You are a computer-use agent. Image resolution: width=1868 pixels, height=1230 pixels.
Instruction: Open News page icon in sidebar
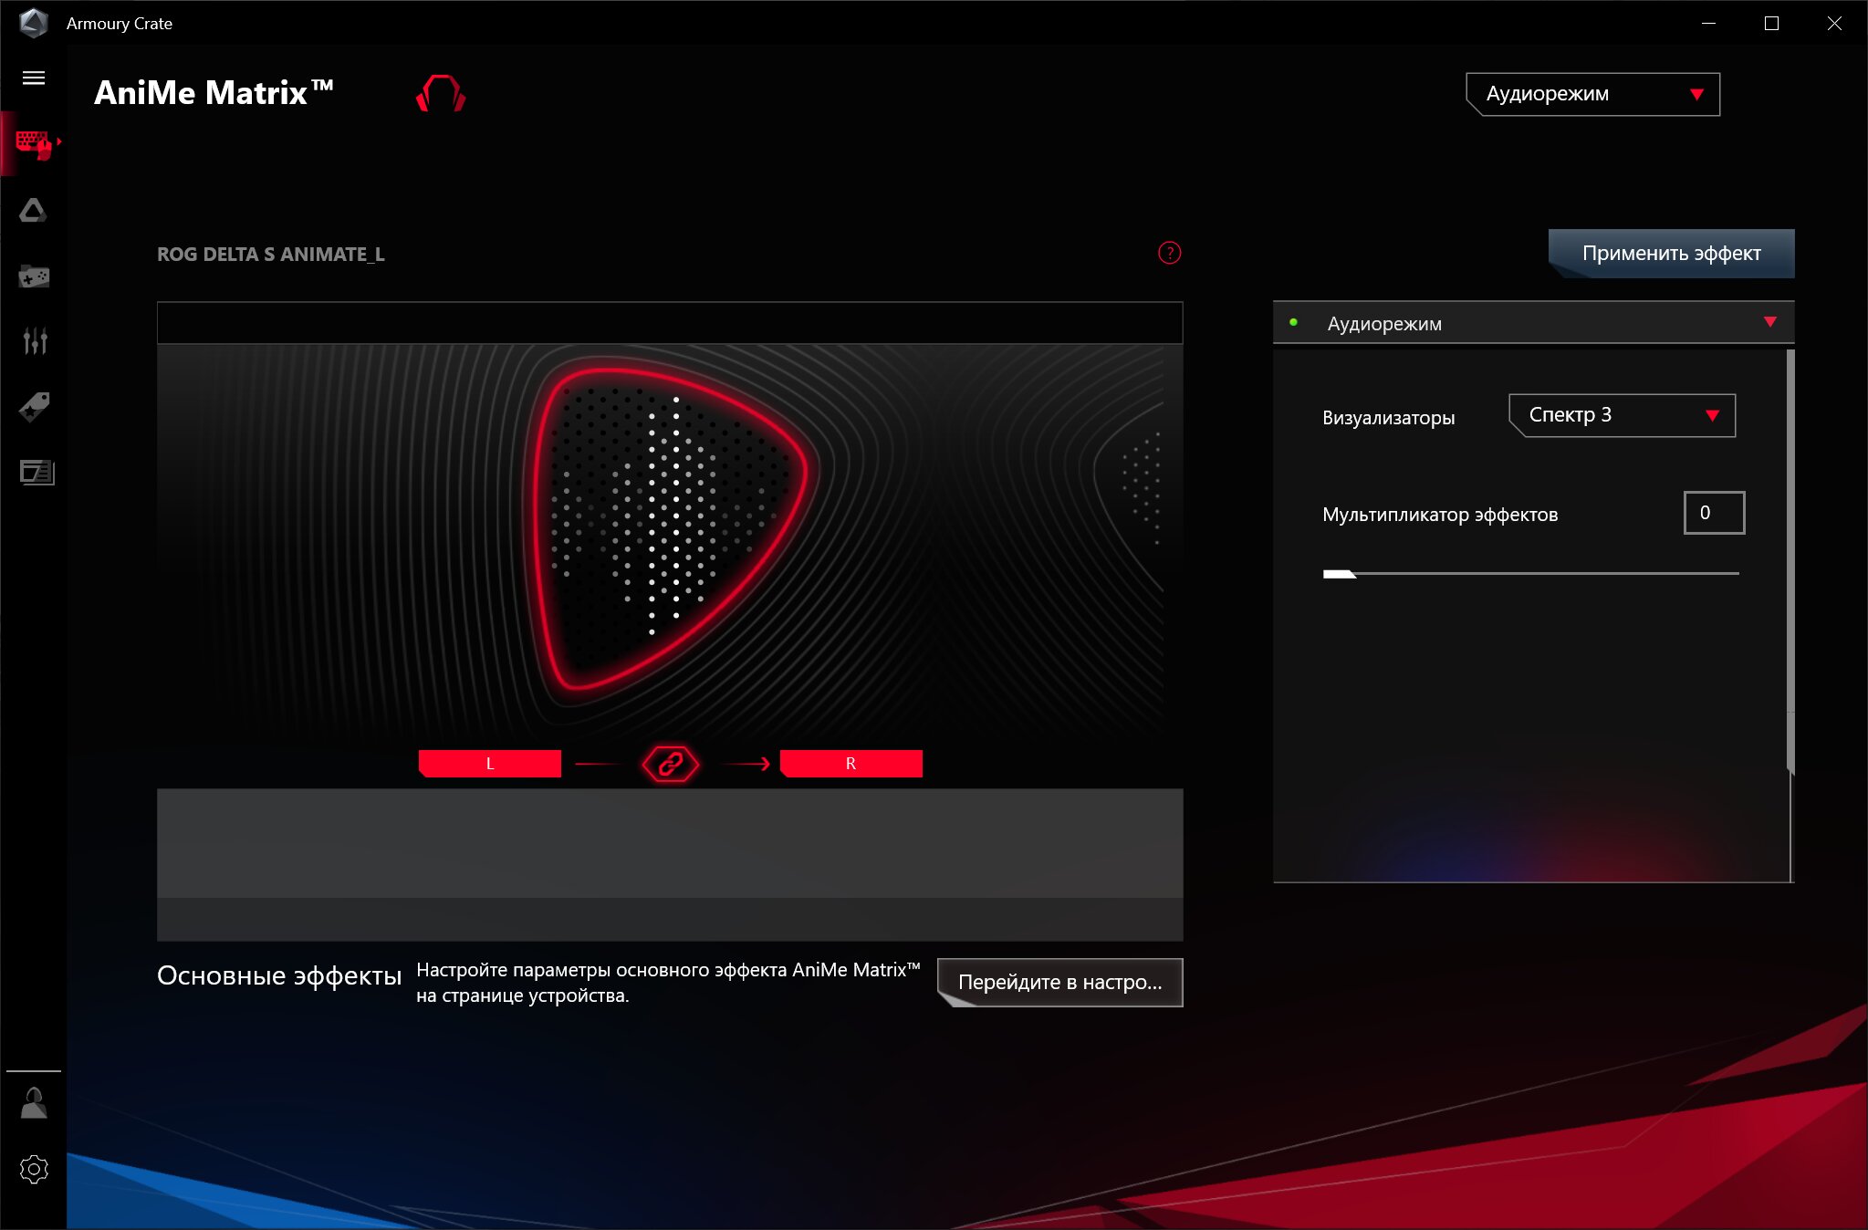pos(37,472)
